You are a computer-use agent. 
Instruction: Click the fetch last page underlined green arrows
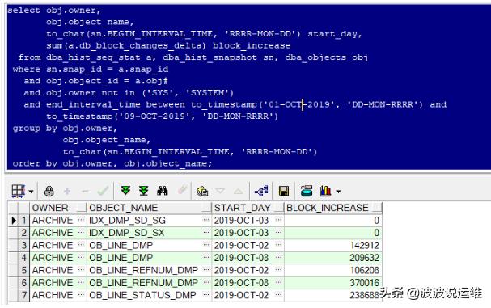(x=144, y=190)
